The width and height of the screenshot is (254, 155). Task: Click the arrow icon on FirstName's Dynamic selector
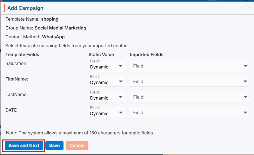pos(121,81)
